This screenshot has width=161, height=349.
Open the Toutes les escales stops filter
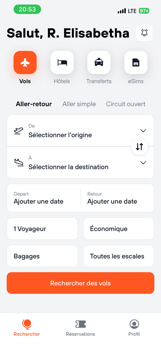118,256
